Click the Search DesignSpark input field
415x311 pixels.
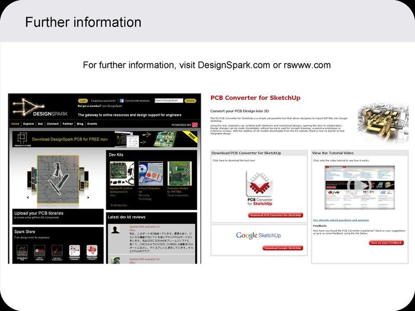pos(169,101)
